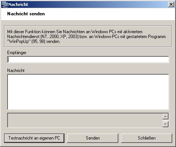176x147 pixels.
Task: Click the scrollbar track between the arrows
Action: [166, 121]
